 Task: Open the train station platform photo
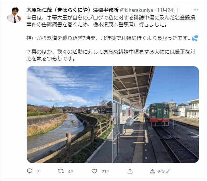coord(156,114)
